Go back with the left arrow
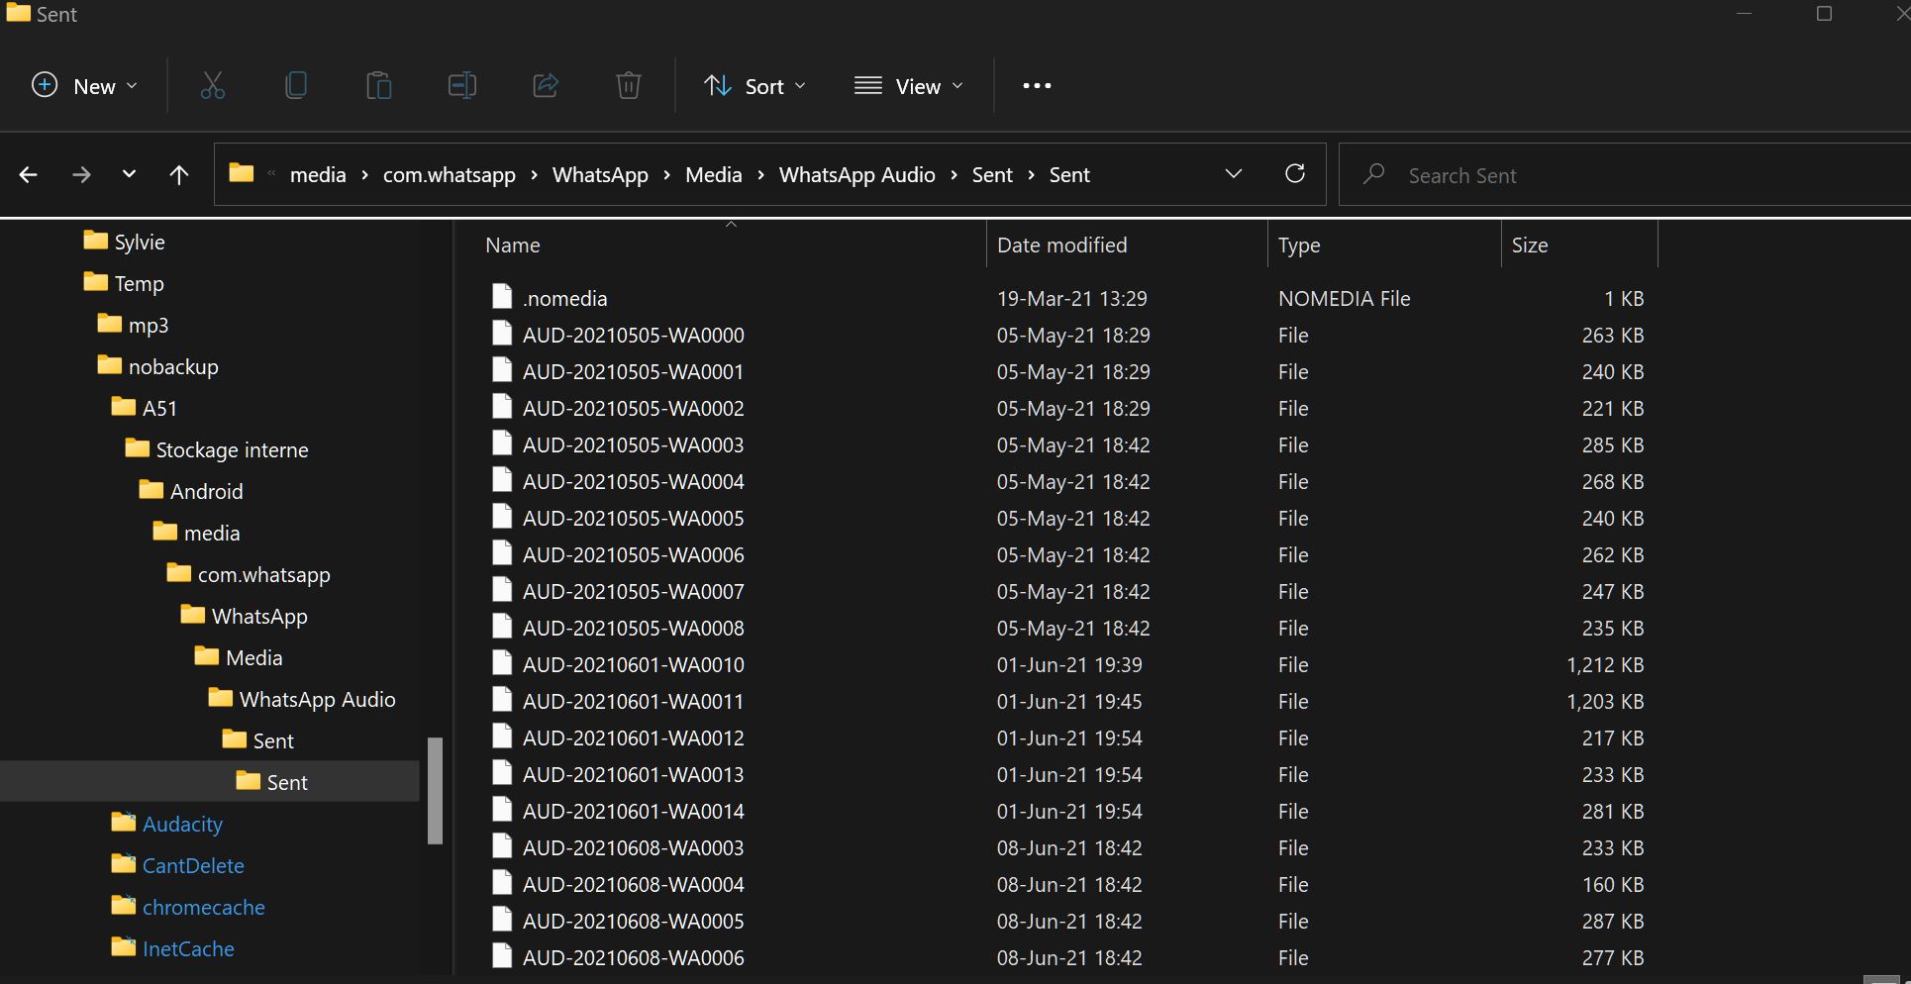This screenshot has height=984, width=1911. [x=28, y=175]
